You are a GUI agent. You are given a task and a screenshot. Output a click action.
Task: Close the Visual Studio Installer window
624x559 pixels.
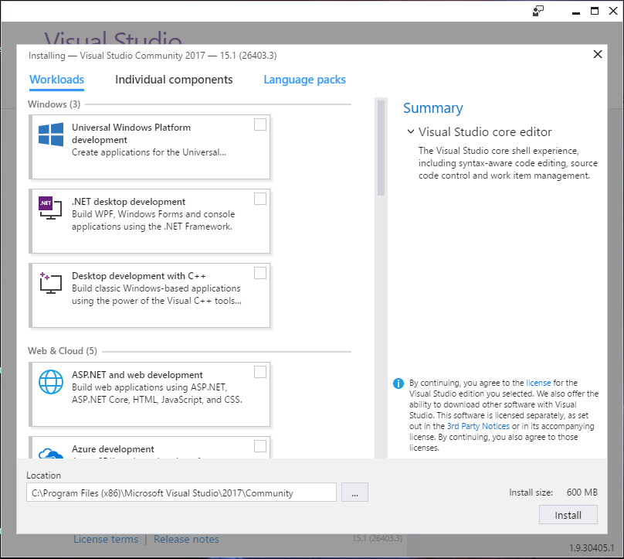[x=613, y=11]
